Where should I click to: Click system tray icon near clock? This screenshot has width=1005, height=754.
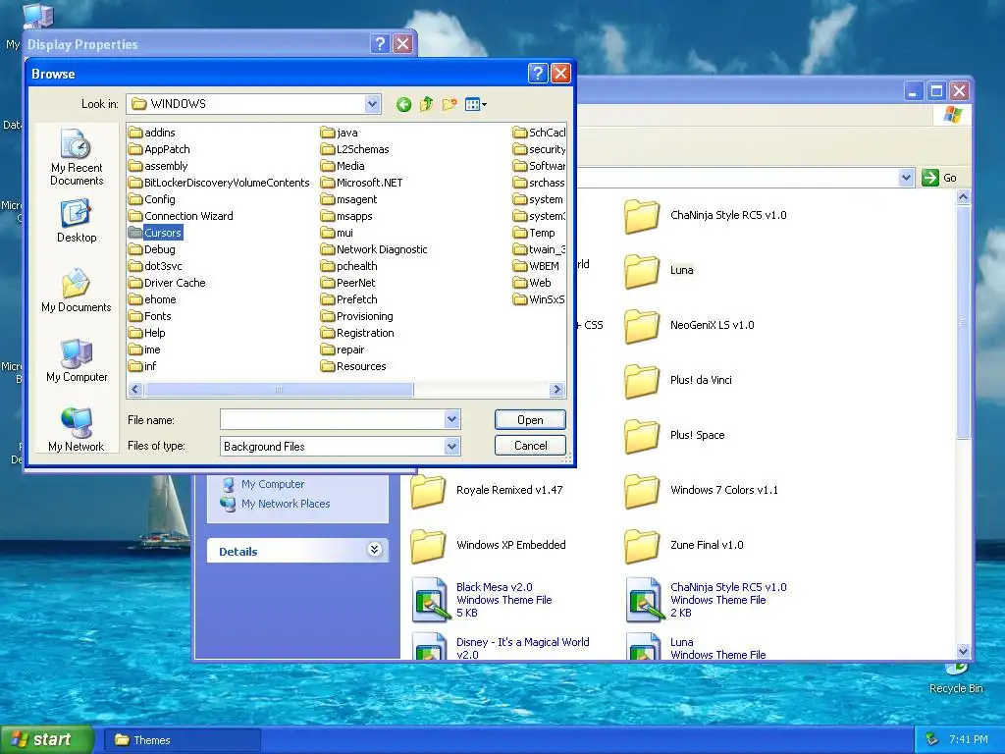[x=932, y=739]
